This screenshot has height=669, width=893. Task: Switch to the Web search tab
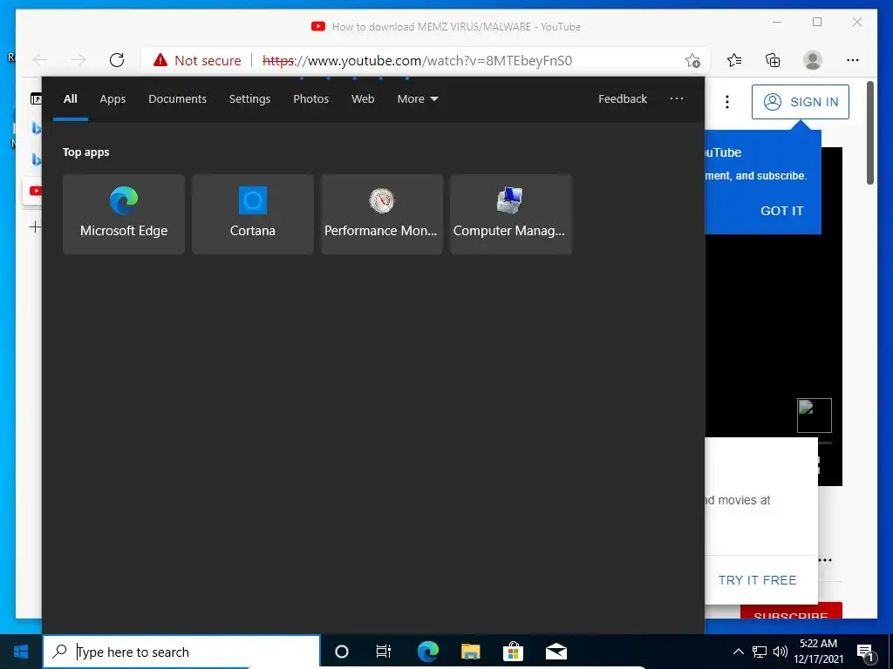point(363,99)
